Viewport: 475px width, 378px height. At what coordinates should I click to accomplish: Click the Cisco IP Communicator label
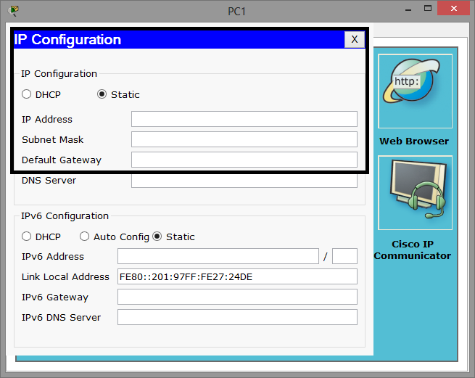point(413,250)
